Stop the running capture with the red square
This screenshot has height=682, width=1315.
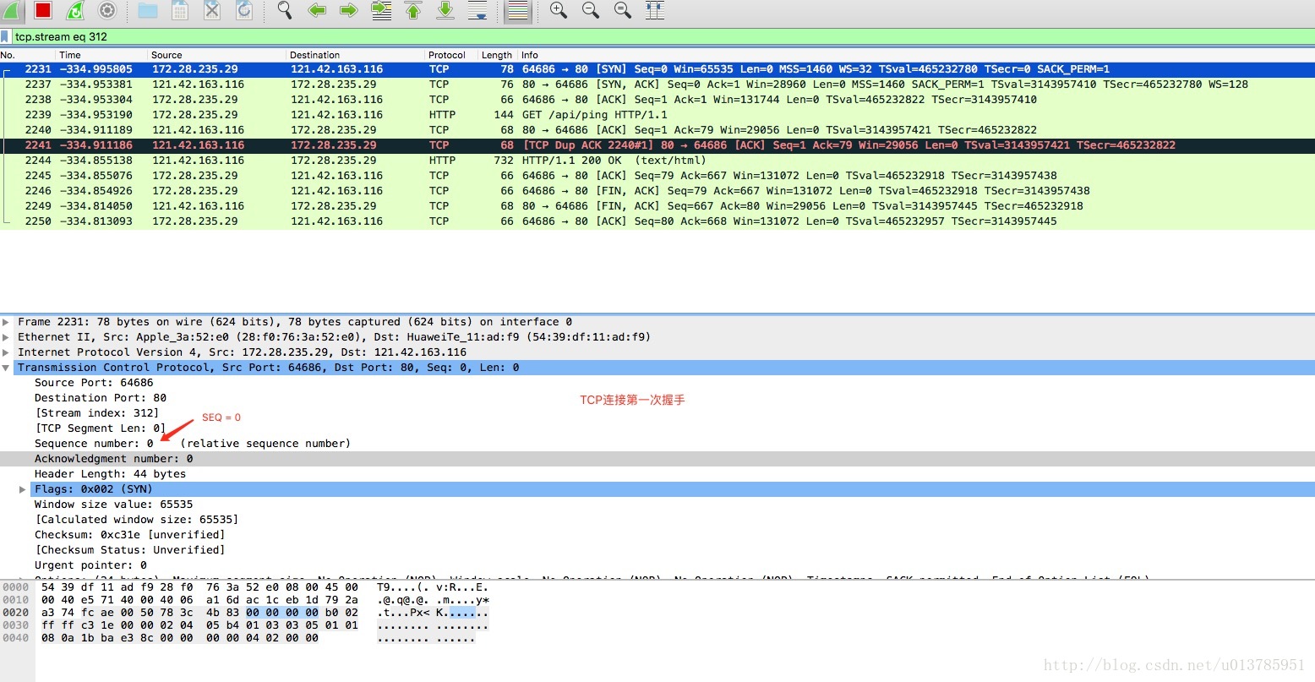pos(43,10)
